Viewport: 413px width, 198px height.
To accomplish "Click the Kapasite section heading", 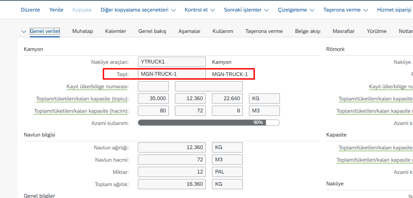I will click(337, 135).
